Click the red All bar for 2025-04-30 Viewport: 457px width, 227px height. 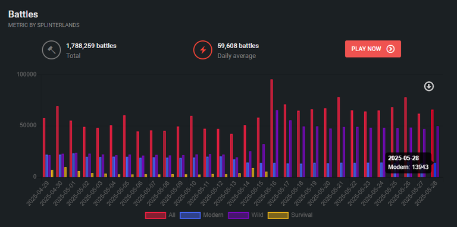57,141
